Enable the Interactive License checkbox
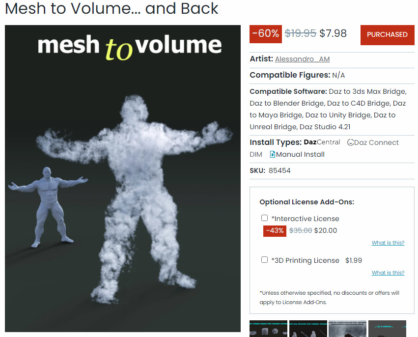 coord(264,218)
